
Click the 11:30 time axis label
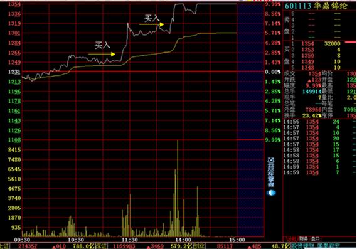(x=130, y=240)
